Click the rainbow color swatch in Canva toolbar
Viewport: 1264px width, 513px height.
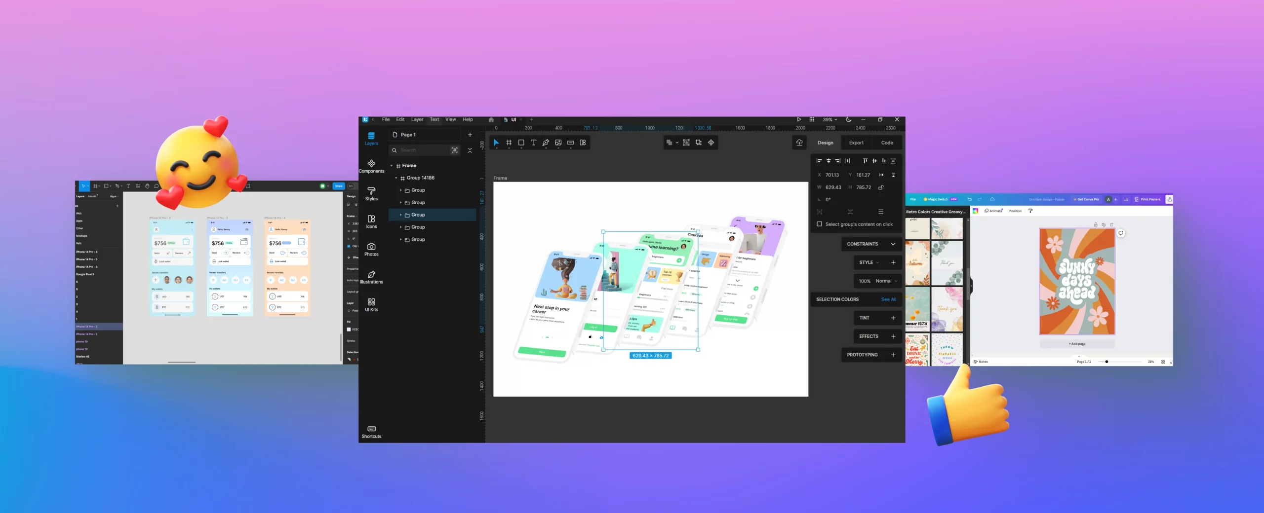pos(976,211)
